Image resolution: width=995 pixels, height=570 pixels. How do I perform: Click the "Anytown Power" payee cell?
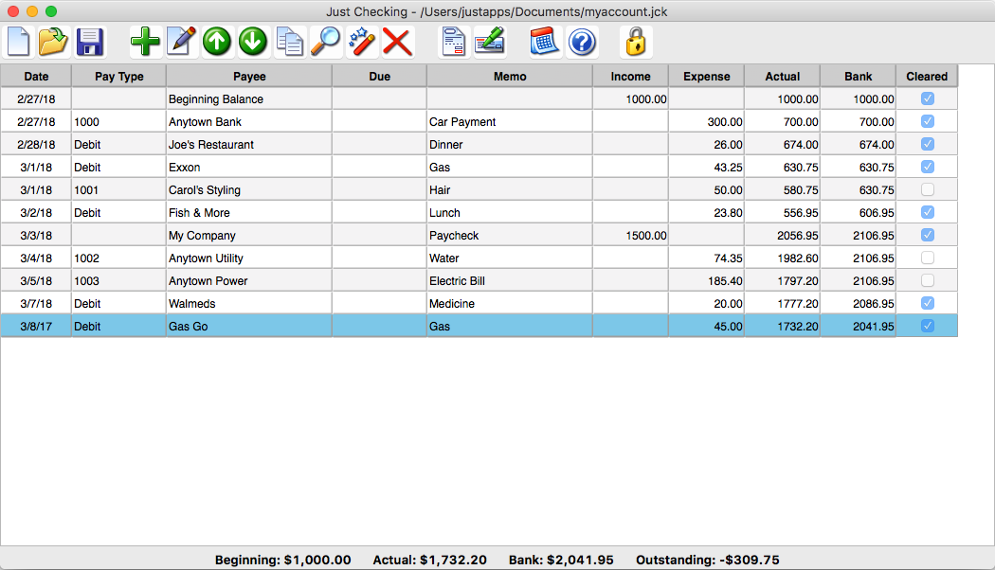(249, 281)
